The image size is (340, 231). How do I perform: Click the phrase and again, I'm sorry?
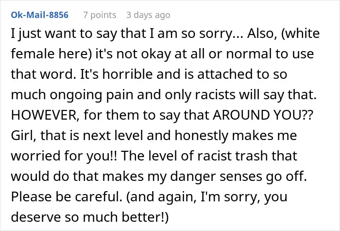tap(193, 197)
